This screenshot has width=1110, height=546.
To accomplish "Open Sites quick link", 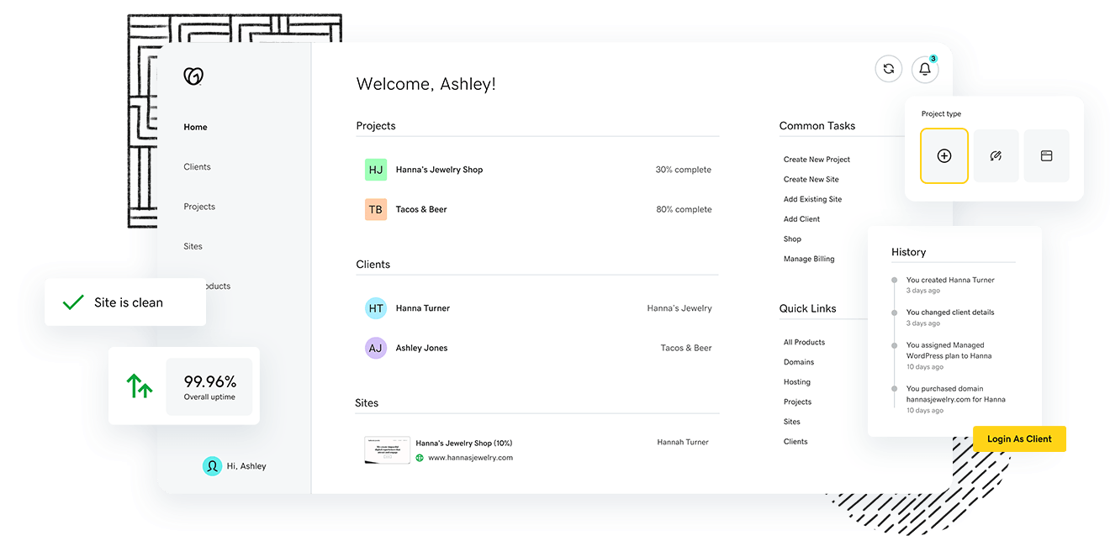I will point(792,422).
